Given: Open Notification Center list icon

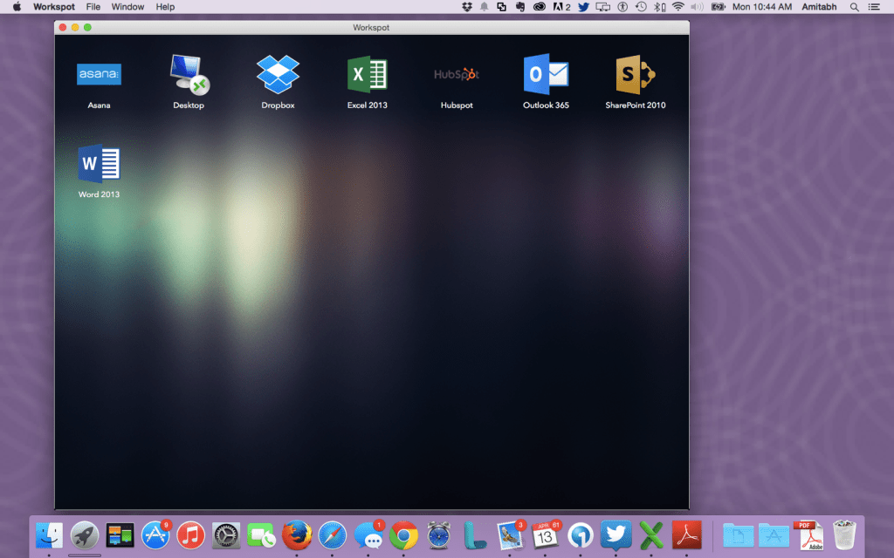Looking at the screenshot, I should click(x=873, y=7).
